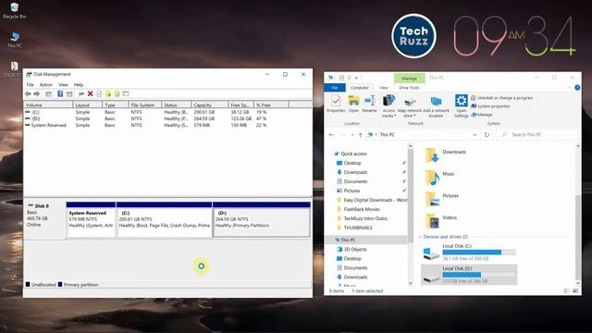Select (C:) partition block in Disk 0
Viewport: 592px width, 333px height.
point(165,220)
